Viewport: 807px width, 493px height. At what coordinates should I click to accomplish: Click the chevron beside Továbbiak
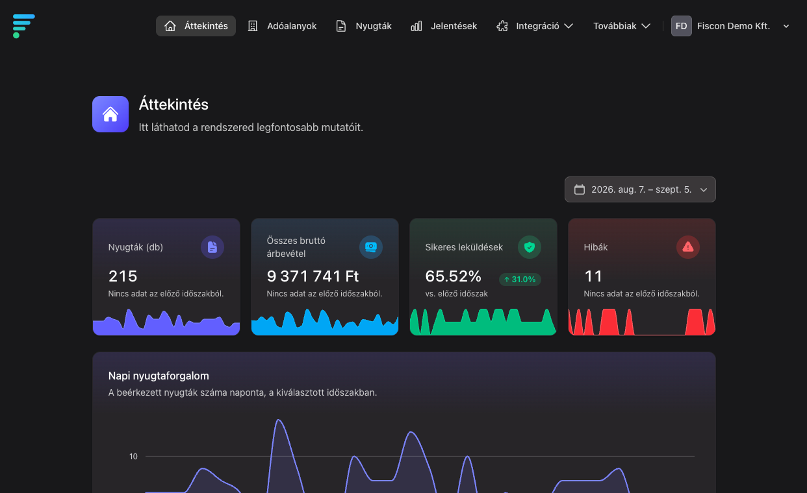pyautogui.click(x=646, y=26)
